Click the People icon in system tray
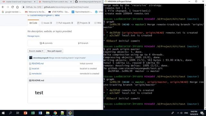The image size is (206, 116). click(173, 113)
